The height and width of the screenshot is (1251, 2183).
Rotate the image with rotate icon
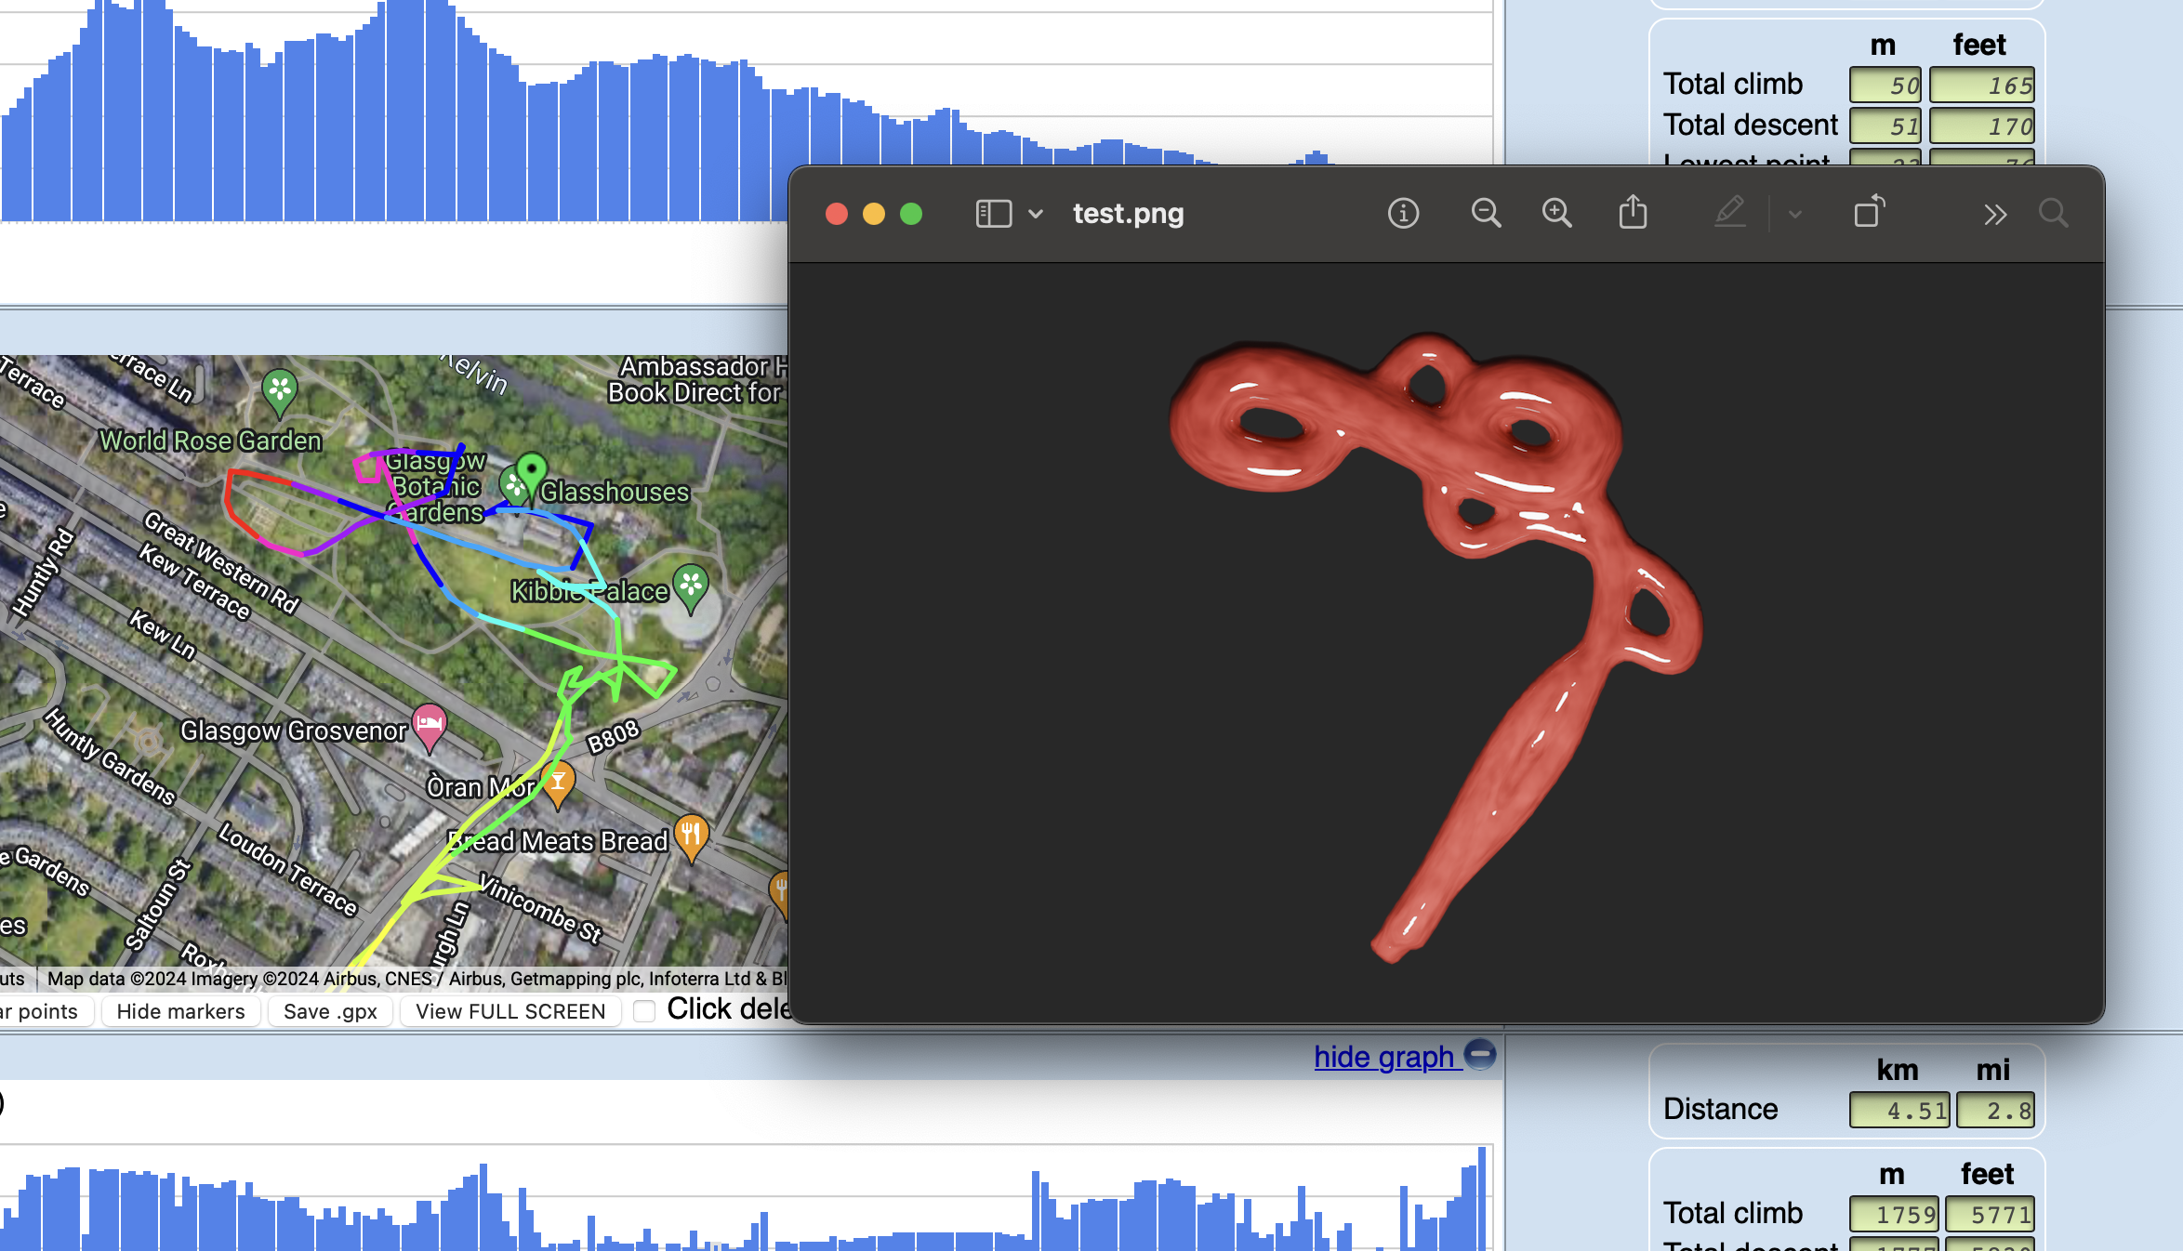[x=1869, y=212]
